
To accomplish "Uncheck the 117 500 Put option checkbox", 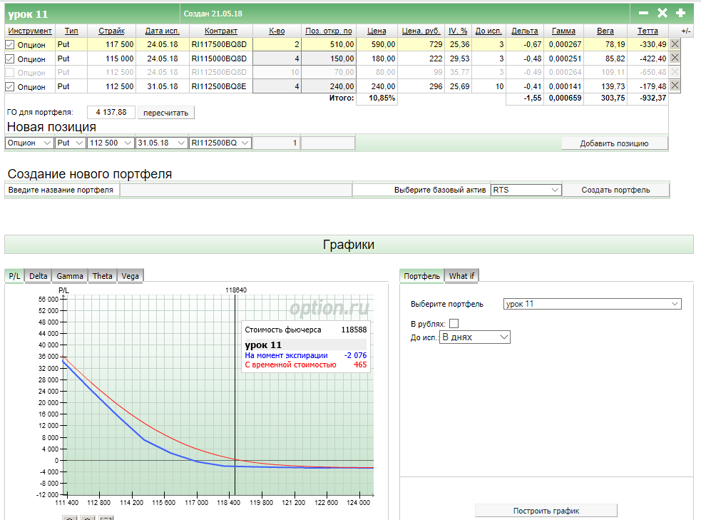I will [10, 44].
